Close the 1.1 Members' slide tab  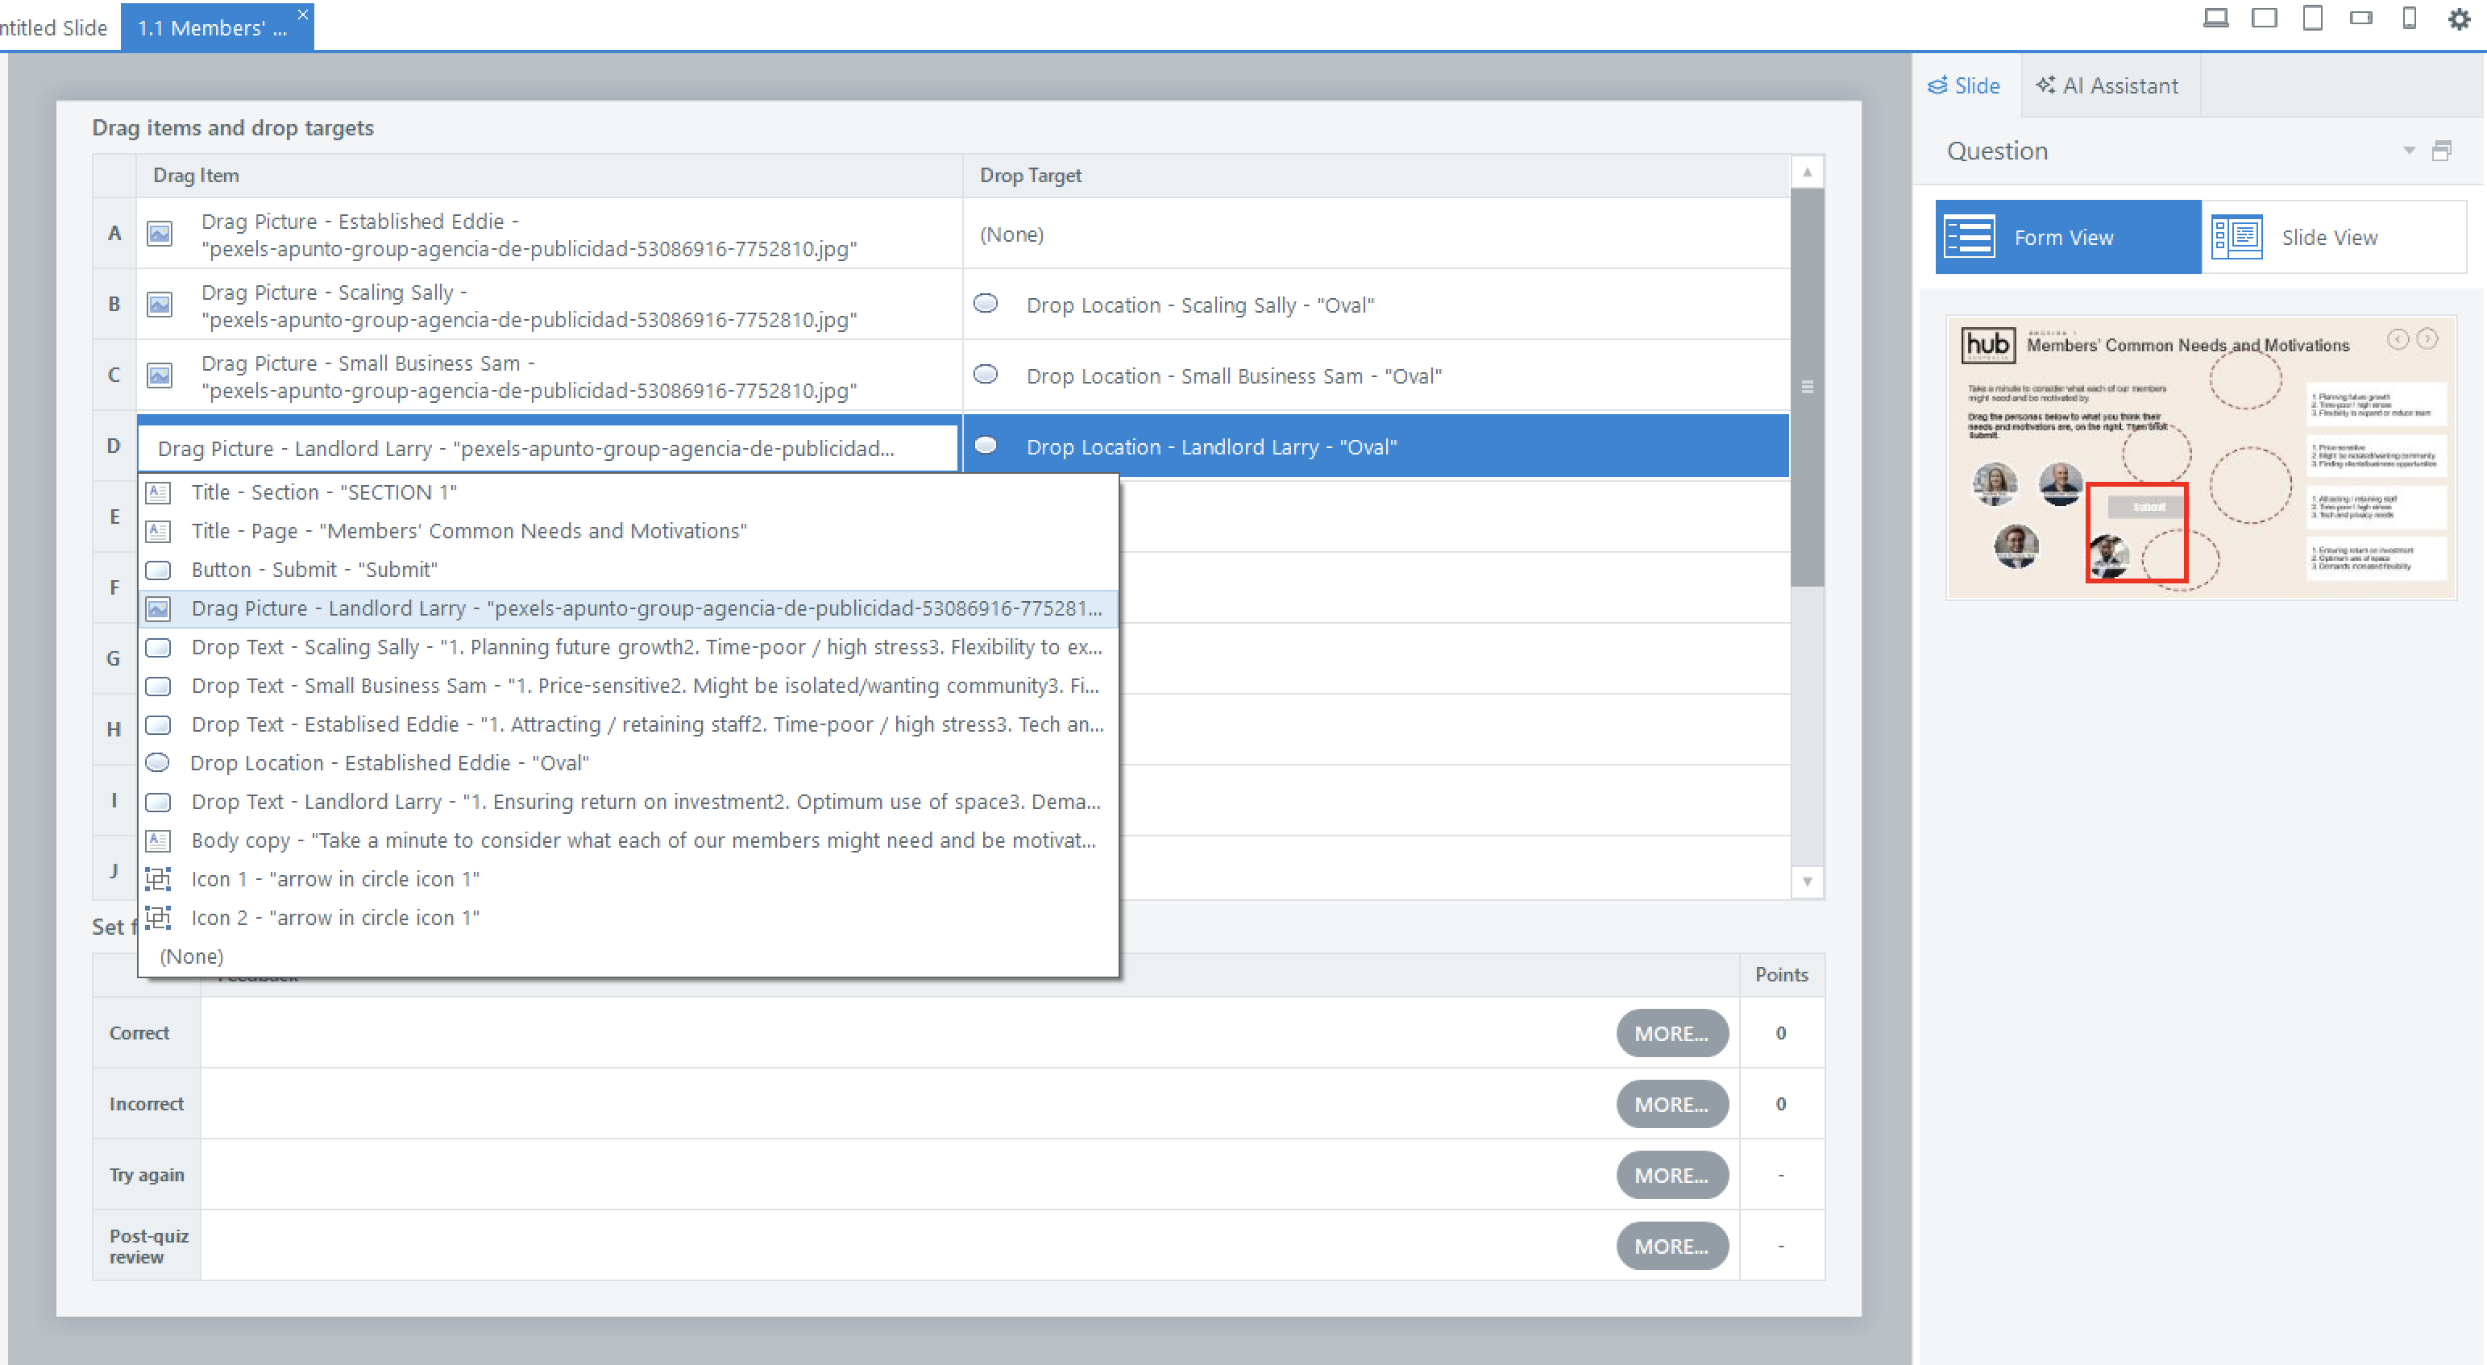coord(302,14)
